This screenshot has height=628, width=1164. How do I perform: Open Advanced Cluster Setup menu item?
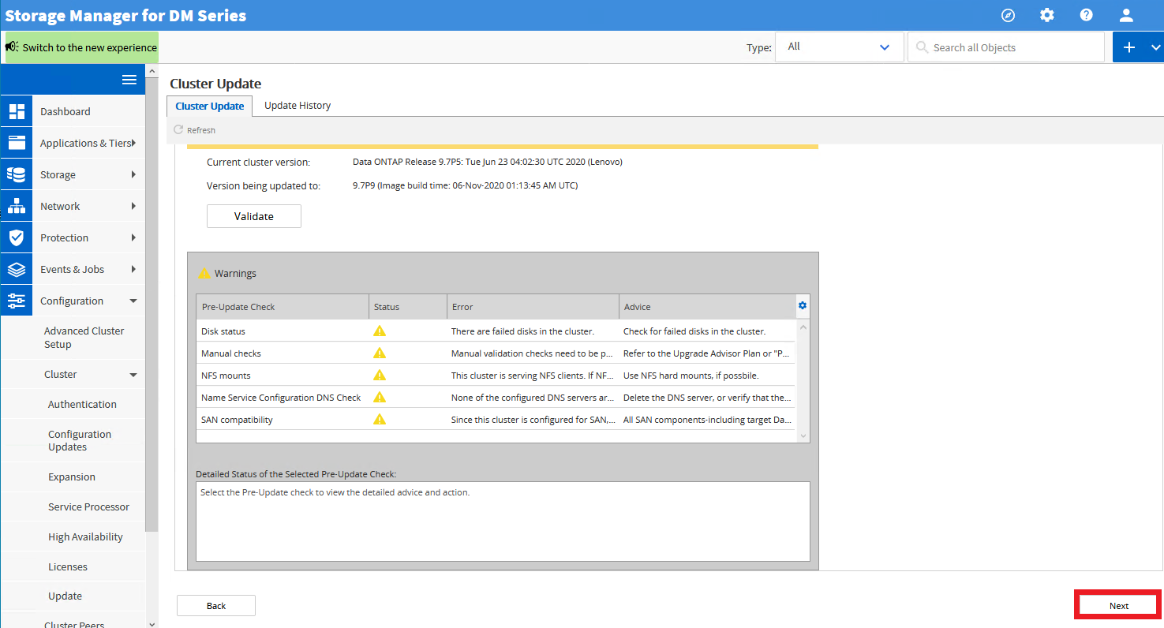(84, 338)
